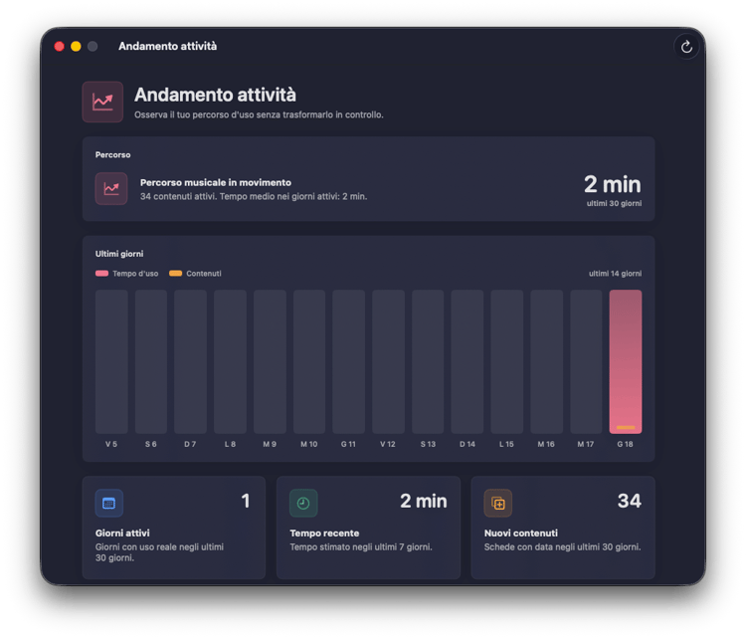Click the add-content icon on Nuovi contenuti card

498,503
